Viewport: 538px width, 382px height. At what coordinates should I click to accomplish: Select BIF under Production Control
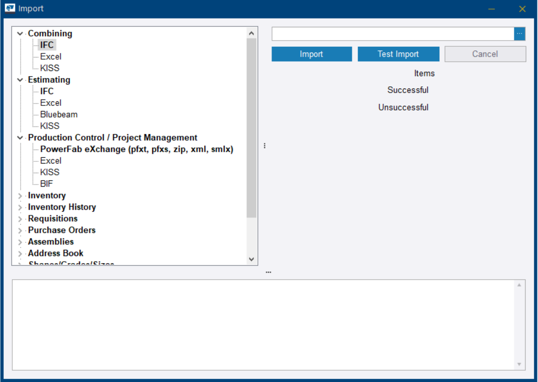pos(46,184)
